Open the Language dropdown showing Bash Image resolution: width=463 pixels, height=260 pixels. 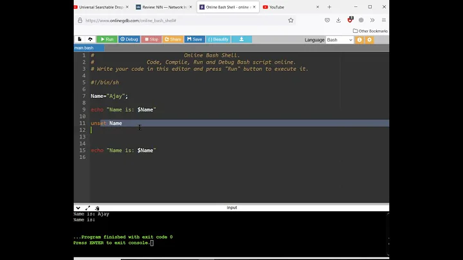[339, 39]
